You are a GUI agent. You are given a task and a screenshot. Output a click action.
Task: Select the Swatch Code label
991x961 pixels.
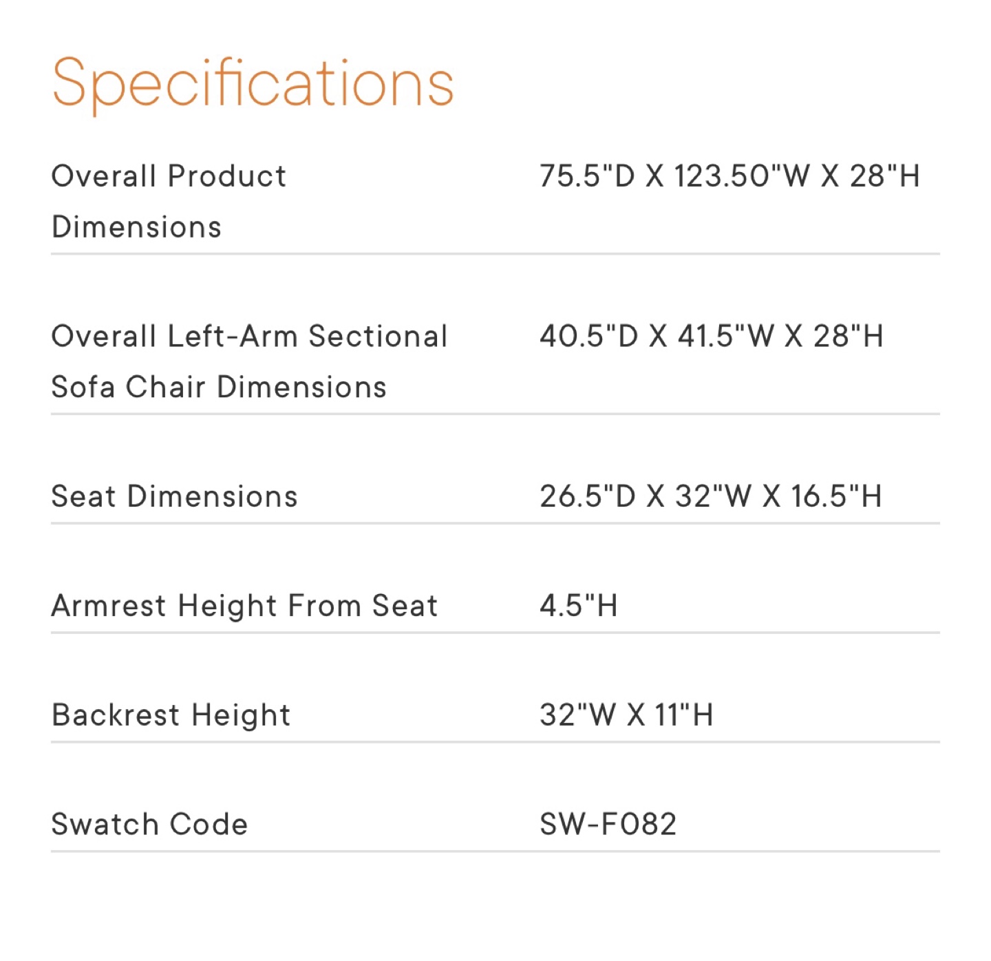tap(149, 824)
